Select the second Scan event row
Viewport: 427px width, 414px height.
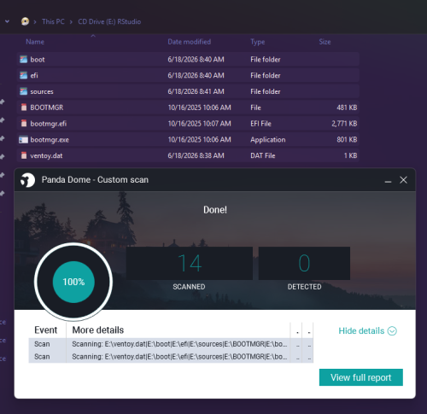pyautogui.click(x=171, y=357)
